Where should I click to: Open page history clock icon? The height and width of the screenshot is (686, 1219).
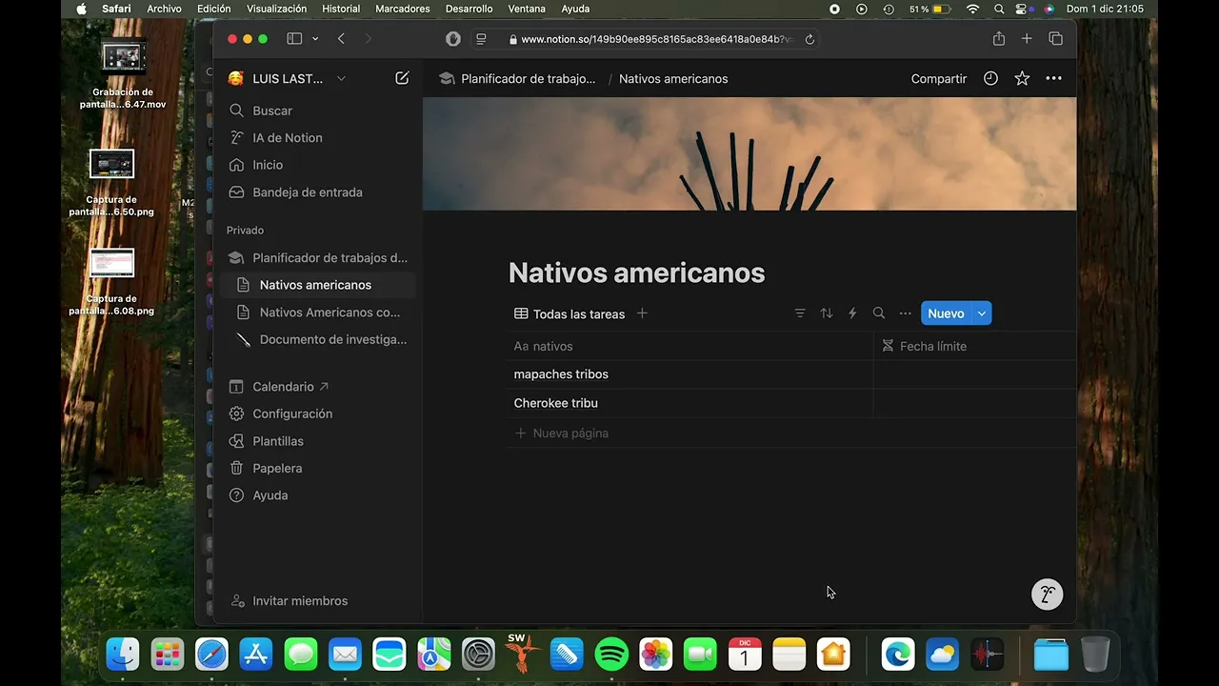[990, 79]
